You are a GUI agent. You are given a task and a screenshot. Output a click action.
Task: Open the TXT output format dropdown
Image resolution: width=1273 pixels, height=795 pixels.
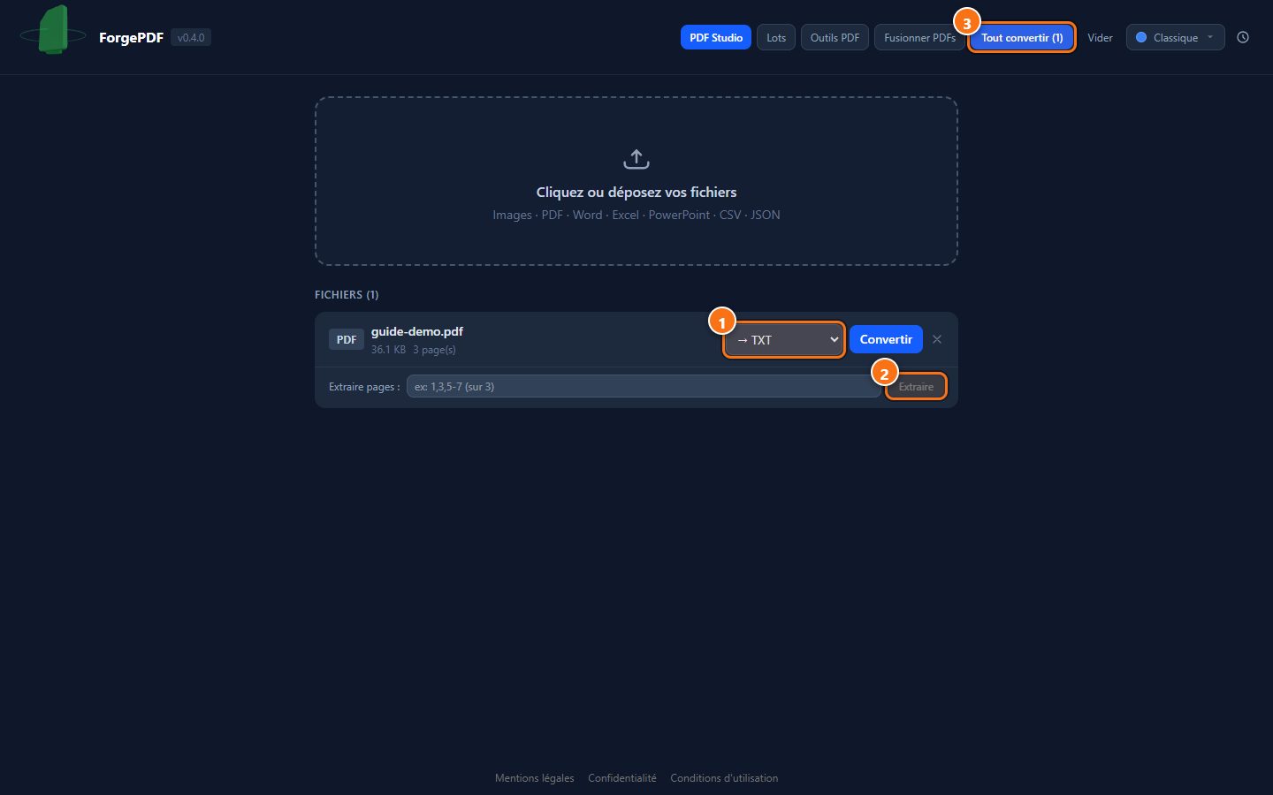coord(784,339)
